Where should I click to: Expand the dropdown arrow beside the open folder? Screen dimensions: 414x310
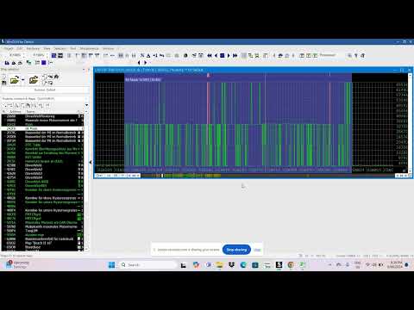pyautogui.click(x=23, y=80)
